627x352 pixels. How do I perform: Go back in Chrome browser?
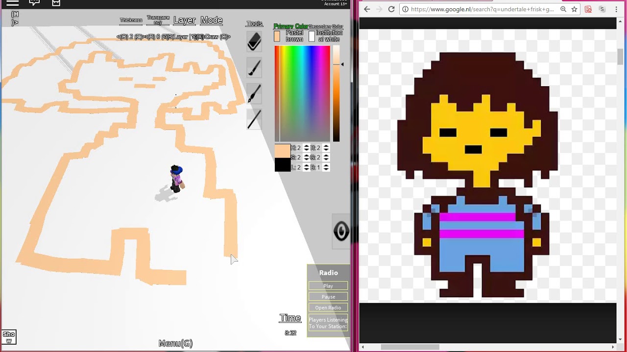pos(367,9)
